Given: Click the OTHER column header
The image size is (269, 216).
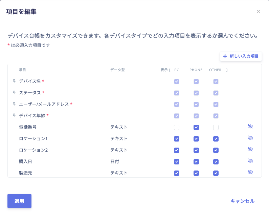Looking at the screenshot, I should coord(215,70).
